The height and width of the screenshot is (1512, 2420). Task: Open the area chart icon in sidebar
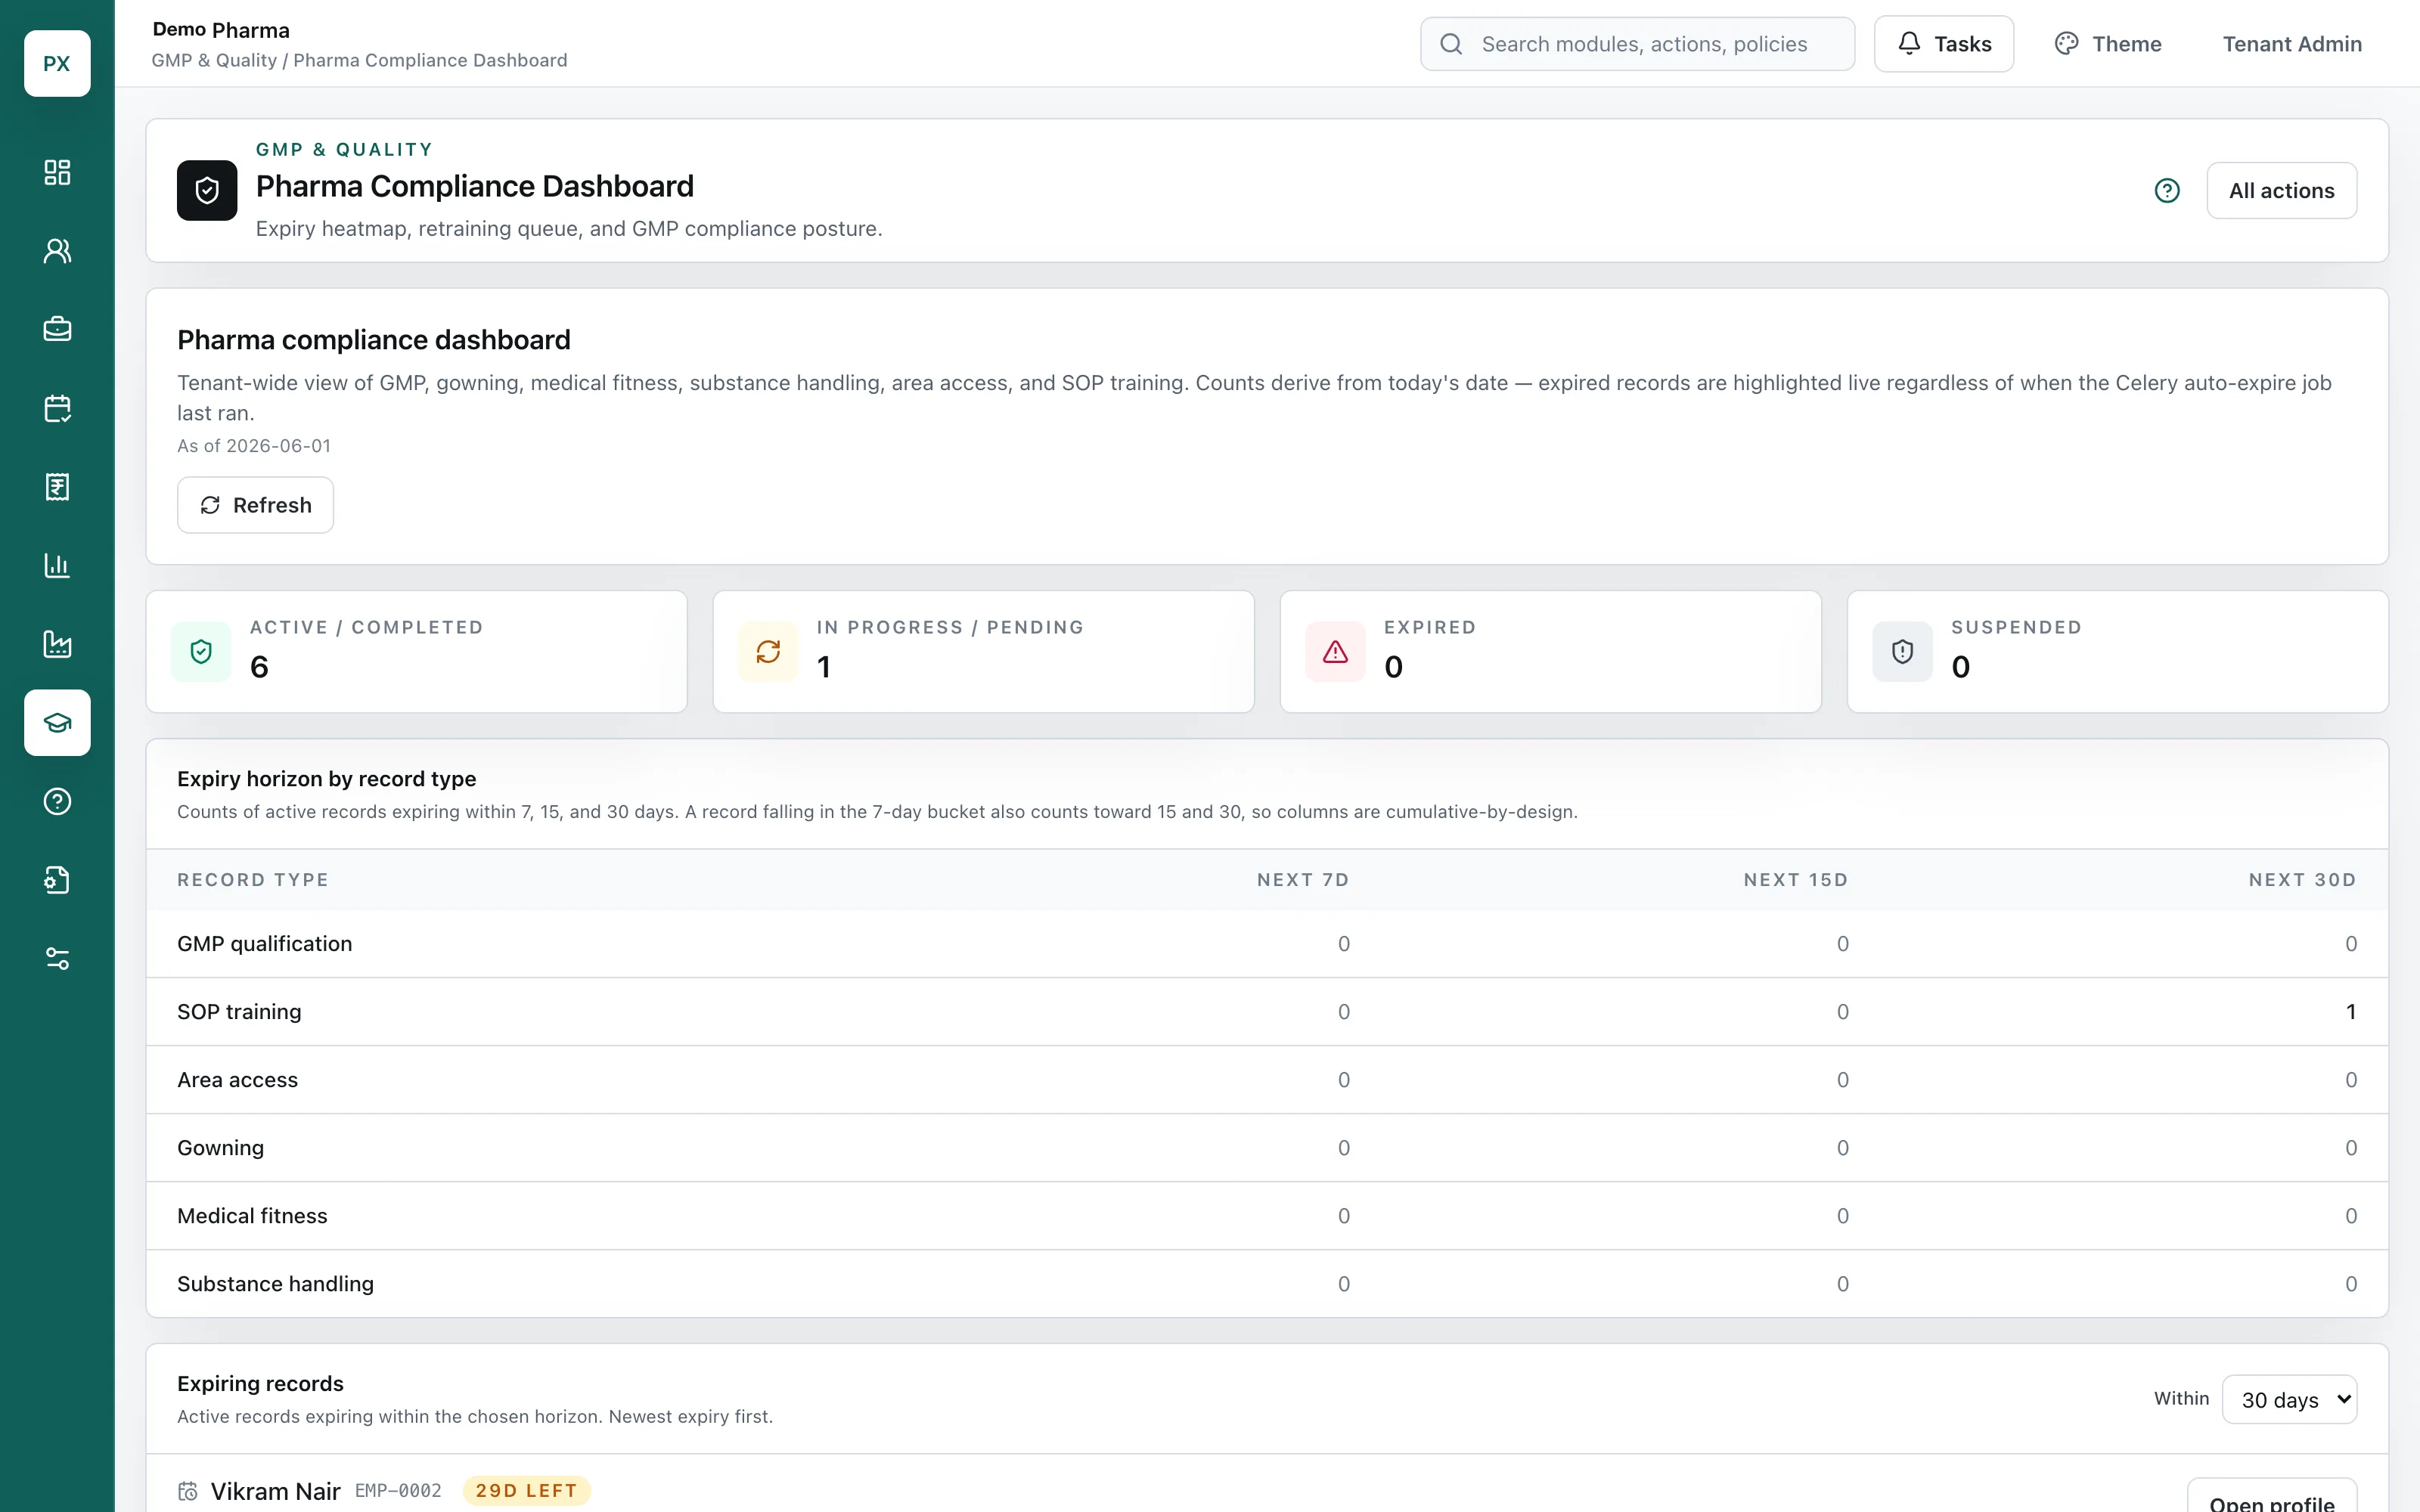coord(57,644)
